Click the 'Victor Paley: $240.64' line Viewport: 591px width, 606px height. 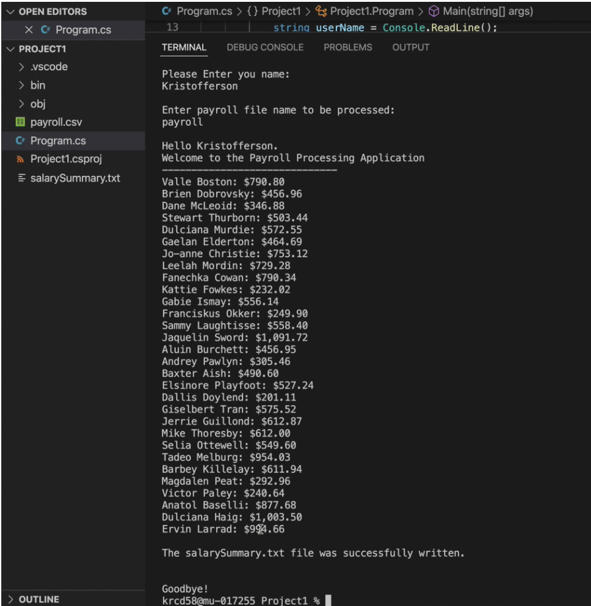click(x=223, y=494)
